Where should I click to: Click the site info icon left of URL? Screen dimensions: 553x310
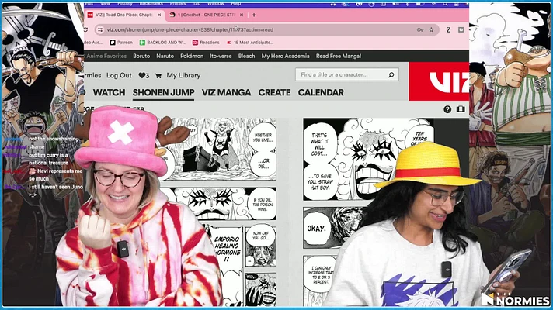(100, 30)
